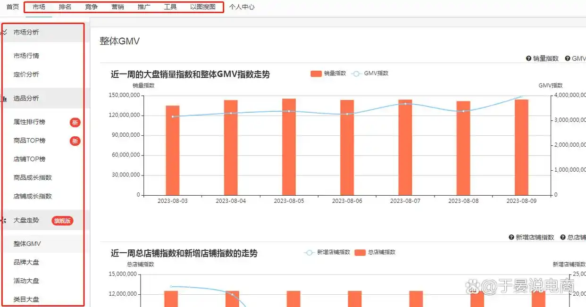
Task: Hide the 新增店铺指数 line via its legend entry
Action: coord(327,252)
